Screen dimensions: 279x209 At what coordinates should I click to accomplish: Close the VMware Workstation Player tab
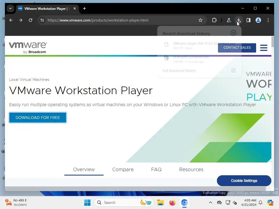coord(75,8)
